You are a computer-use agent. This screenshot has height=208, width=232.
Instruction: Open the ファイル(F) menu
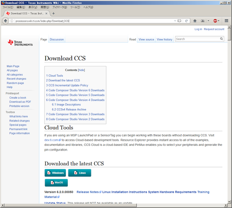(8, 7)
